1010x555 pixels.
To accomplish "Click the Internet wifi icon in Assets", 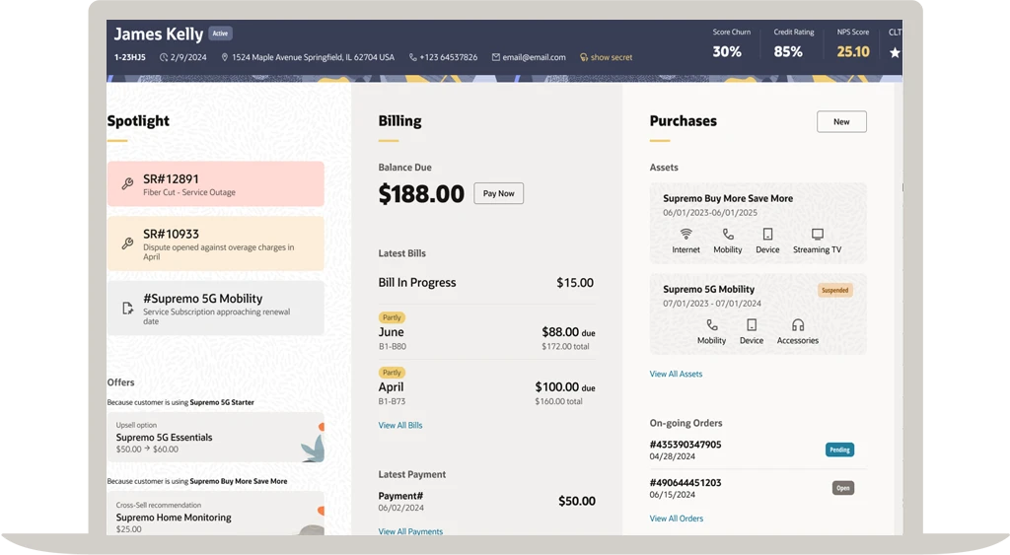I will pos(685,235).
